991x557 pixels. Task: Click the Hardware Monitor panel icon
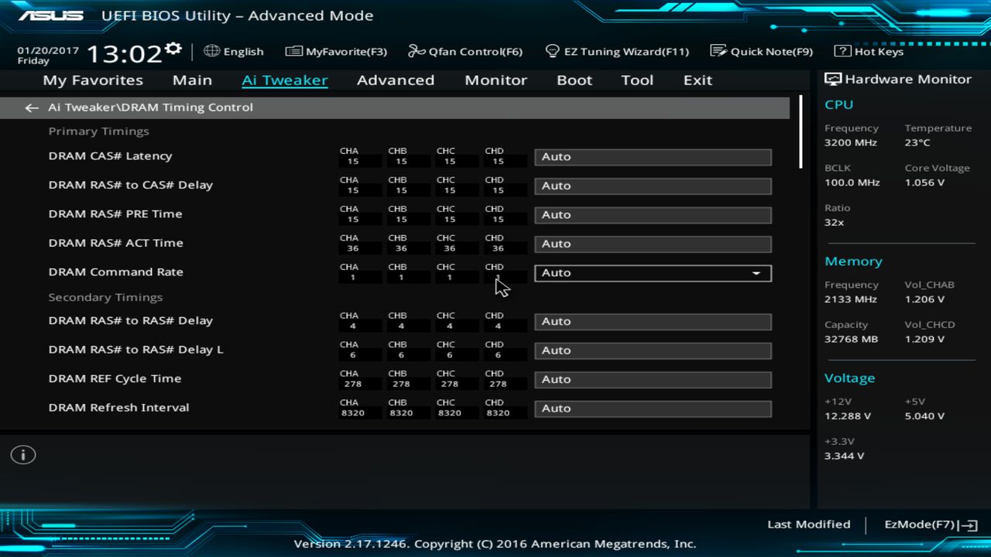click(x=832, y=78)
